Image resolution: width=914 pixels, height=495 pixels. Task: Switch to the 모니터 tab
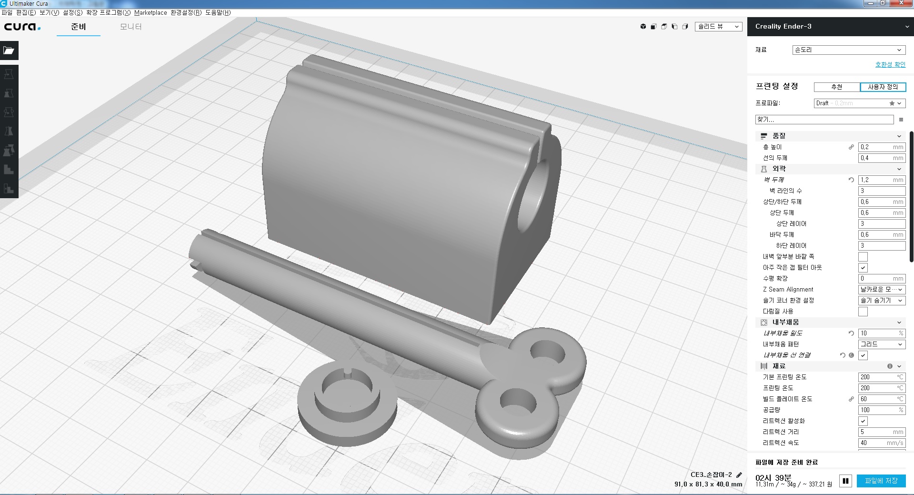click(131, 27)
